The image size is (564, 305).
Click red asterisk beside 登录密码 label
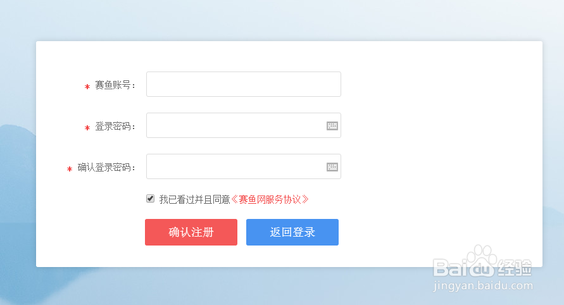(87, 128)
